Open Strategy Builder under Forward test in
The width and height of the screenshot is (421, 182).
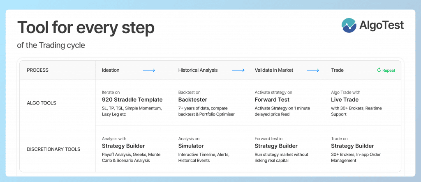click(x=276, y=146)
